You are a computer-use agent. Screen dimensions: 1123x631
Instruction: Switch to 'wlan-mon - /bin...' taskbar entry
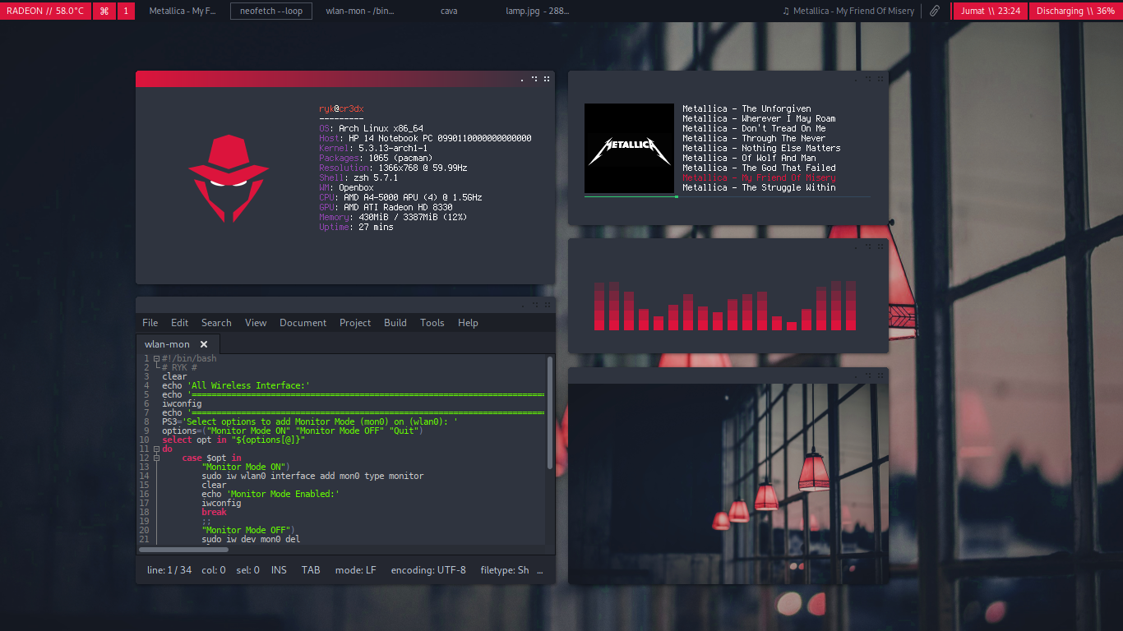point(360,11)
